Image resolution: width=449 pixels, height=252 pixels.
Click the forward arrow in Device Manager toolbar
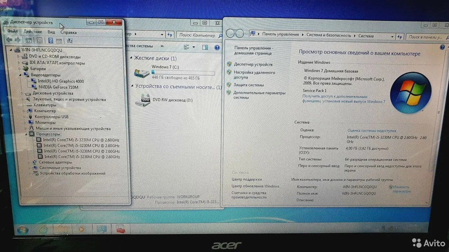click(18, 40)
